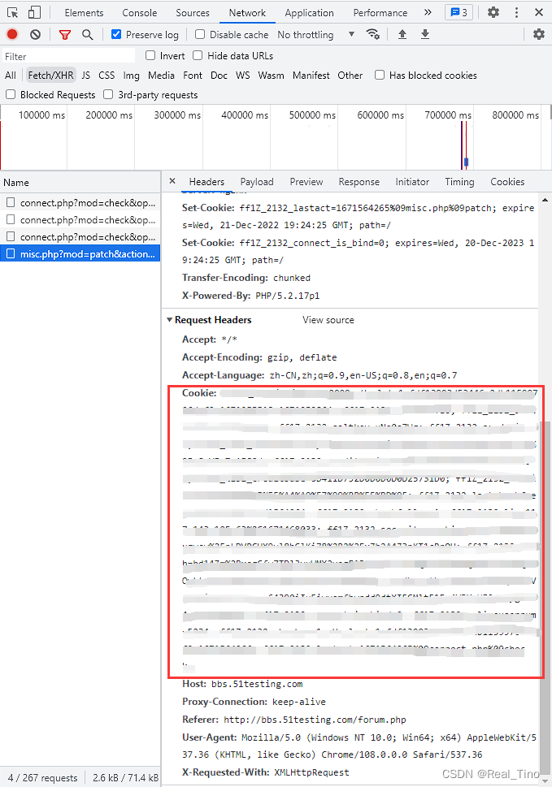Filter requests by Fetch/XHR
This screenshot has height=787, width=552.
(x=50, y=76)
